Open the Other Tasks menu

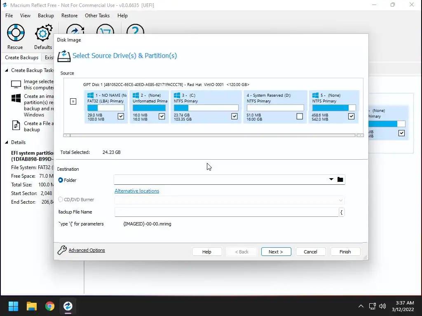point(97,16)
